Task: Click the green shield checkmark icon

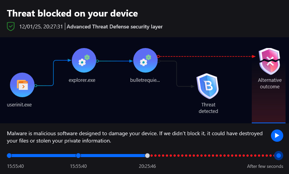Action: click(11, 27)
